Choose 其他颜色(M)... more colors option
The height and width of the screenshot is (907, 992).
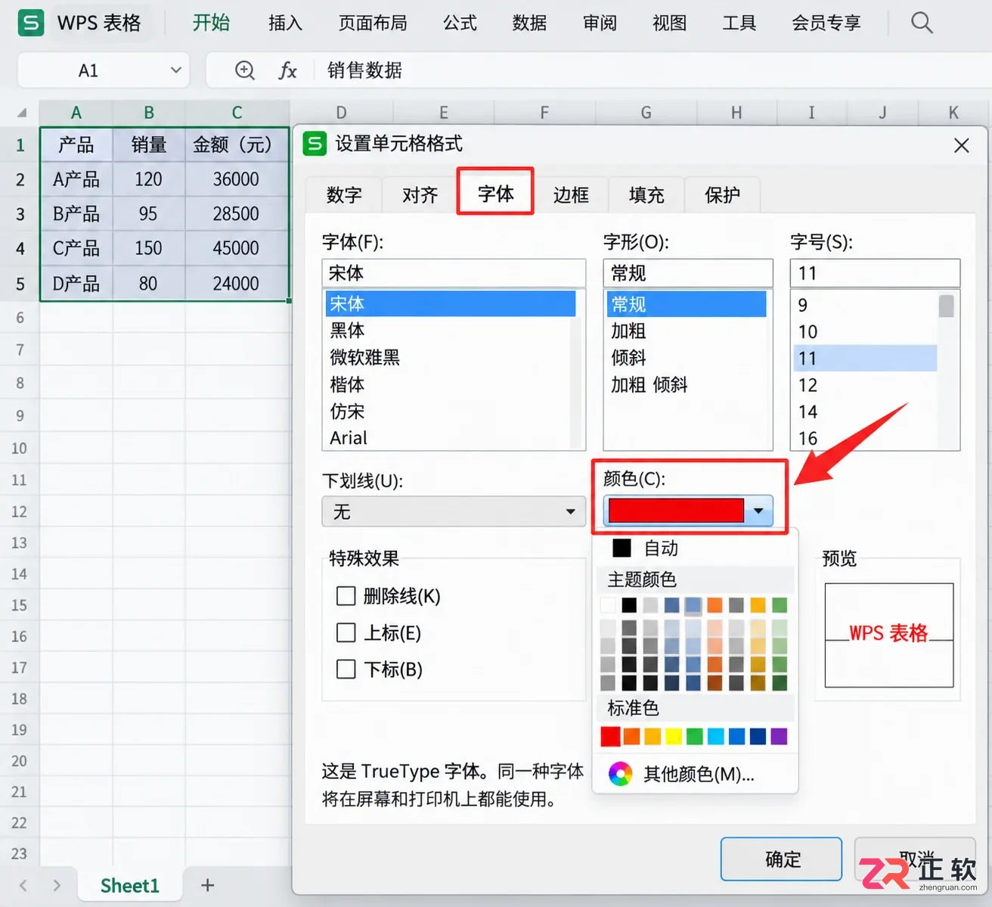(696, 774)
